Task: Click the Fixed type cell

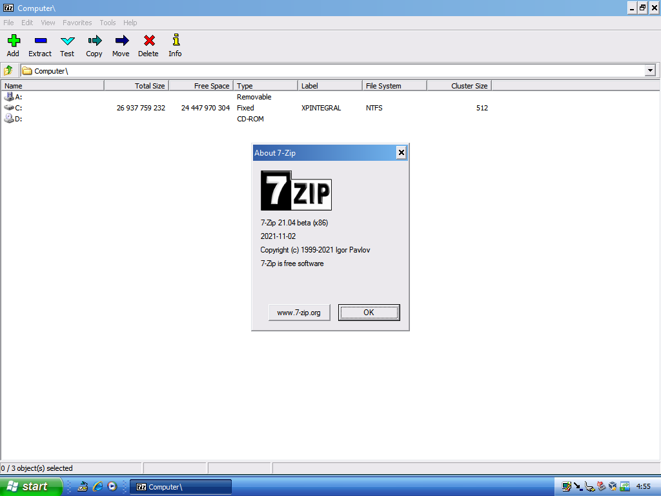Action: tap(245, 108)
